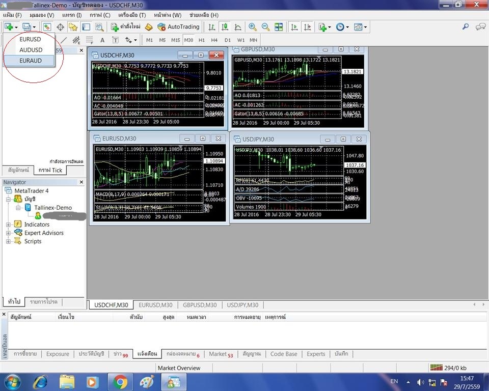Choose EURAUD from the symbol list
The image size is (489, 391).
tap(30, 61)
